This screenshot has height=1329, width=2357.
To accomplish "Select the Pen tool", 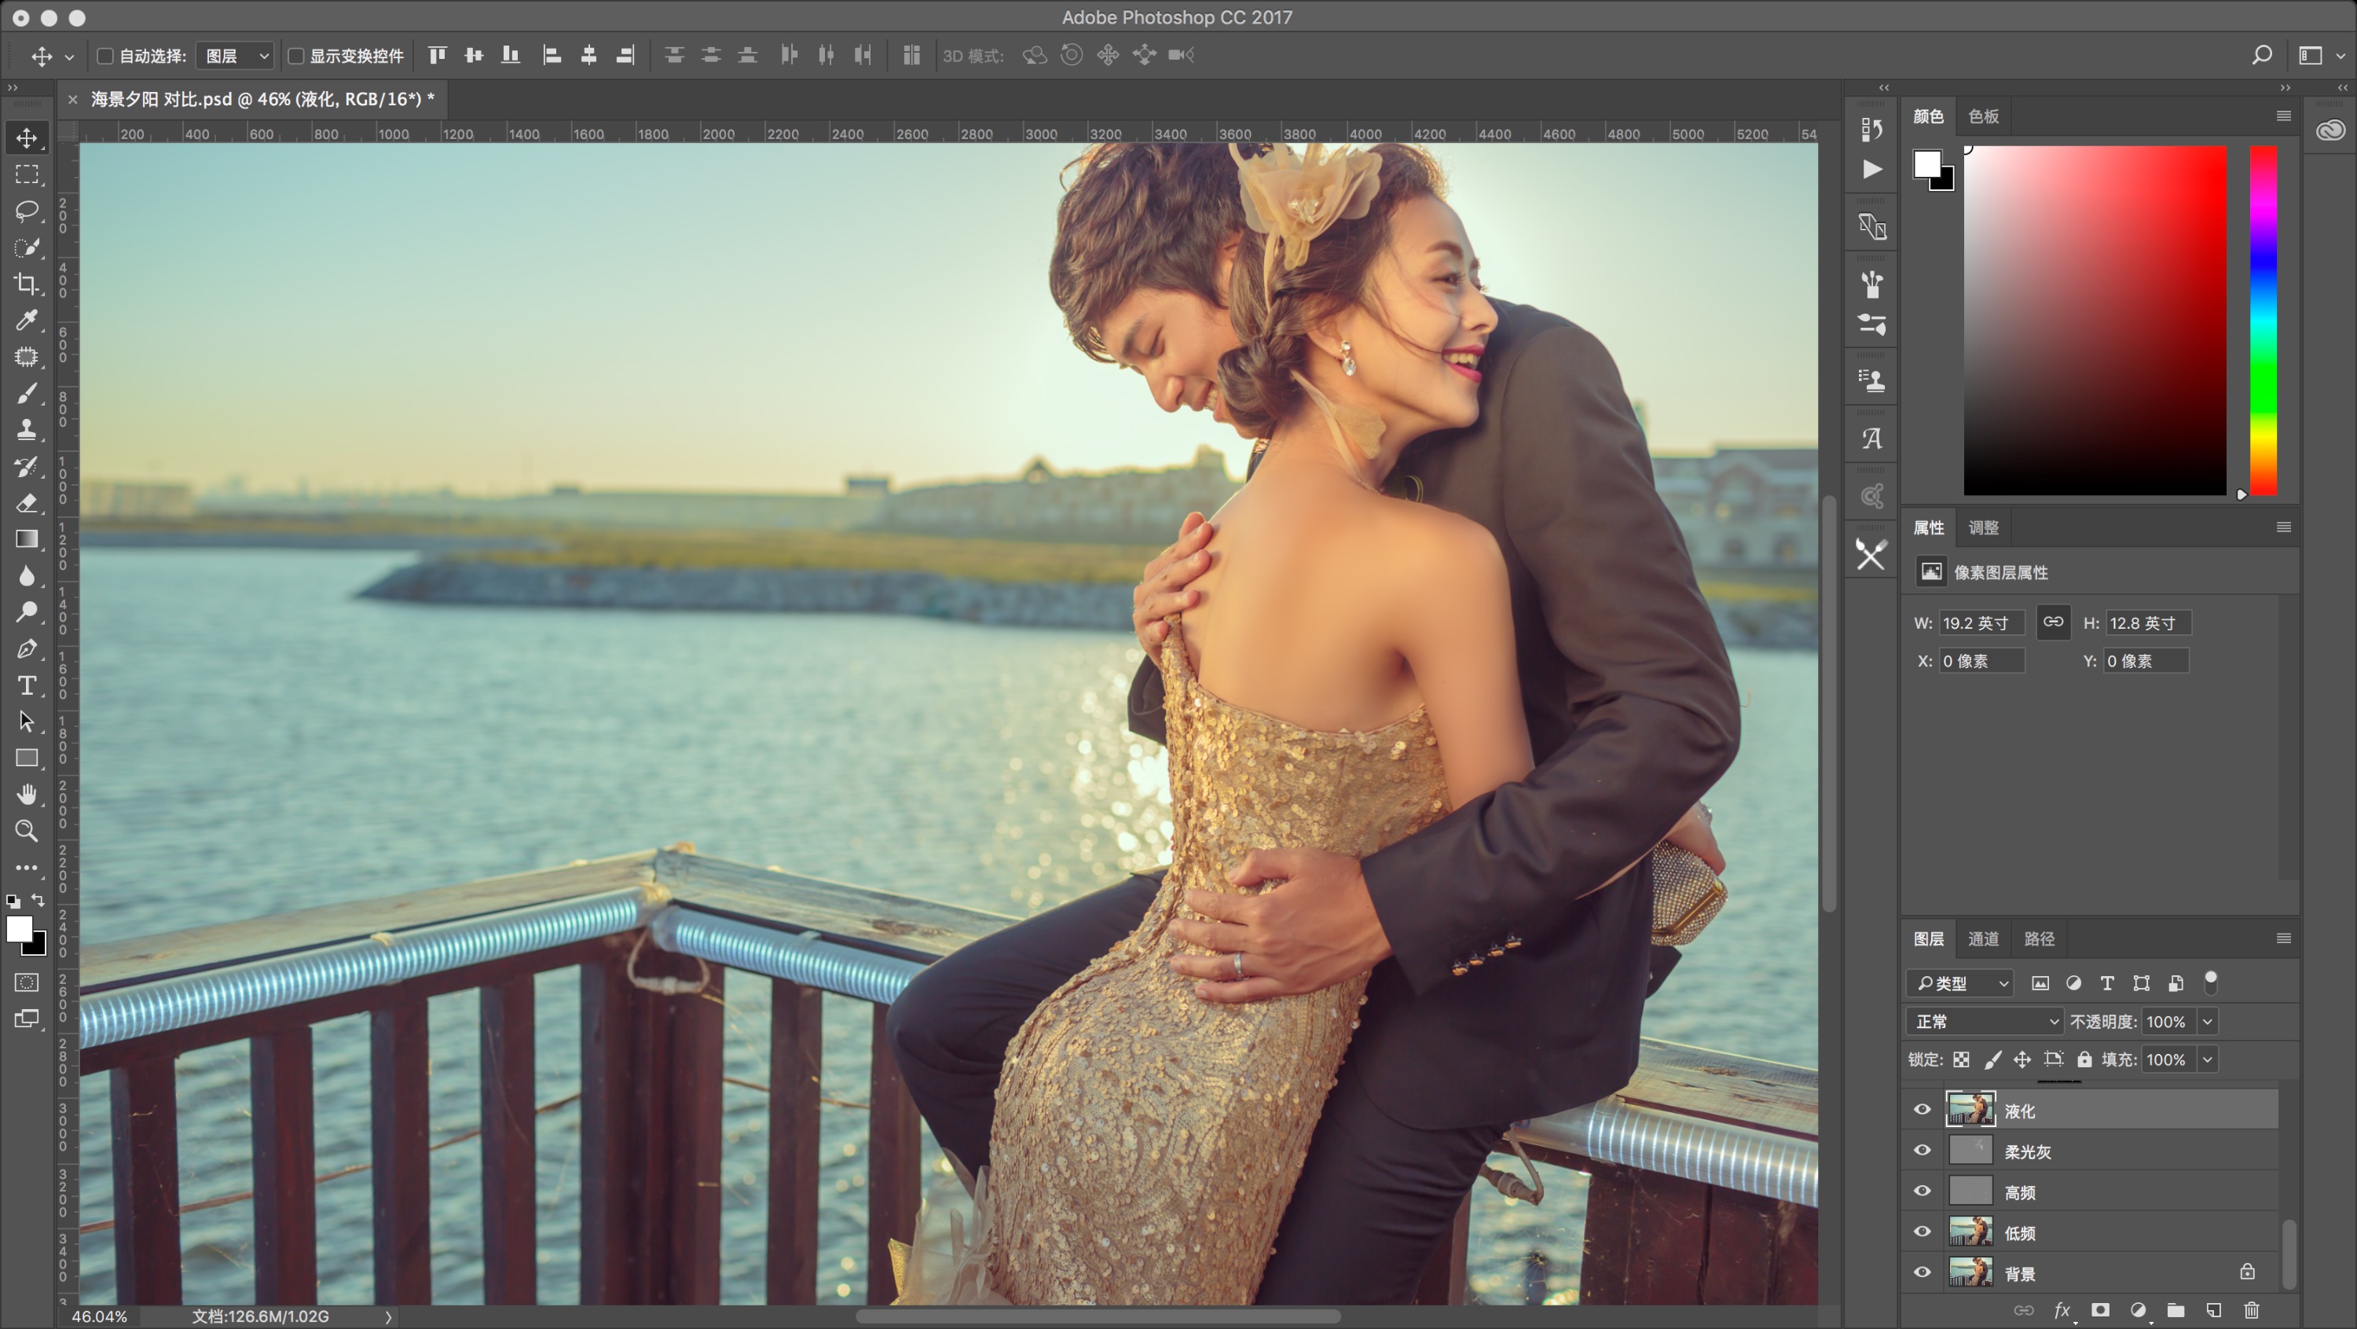I will click(27, 649).
